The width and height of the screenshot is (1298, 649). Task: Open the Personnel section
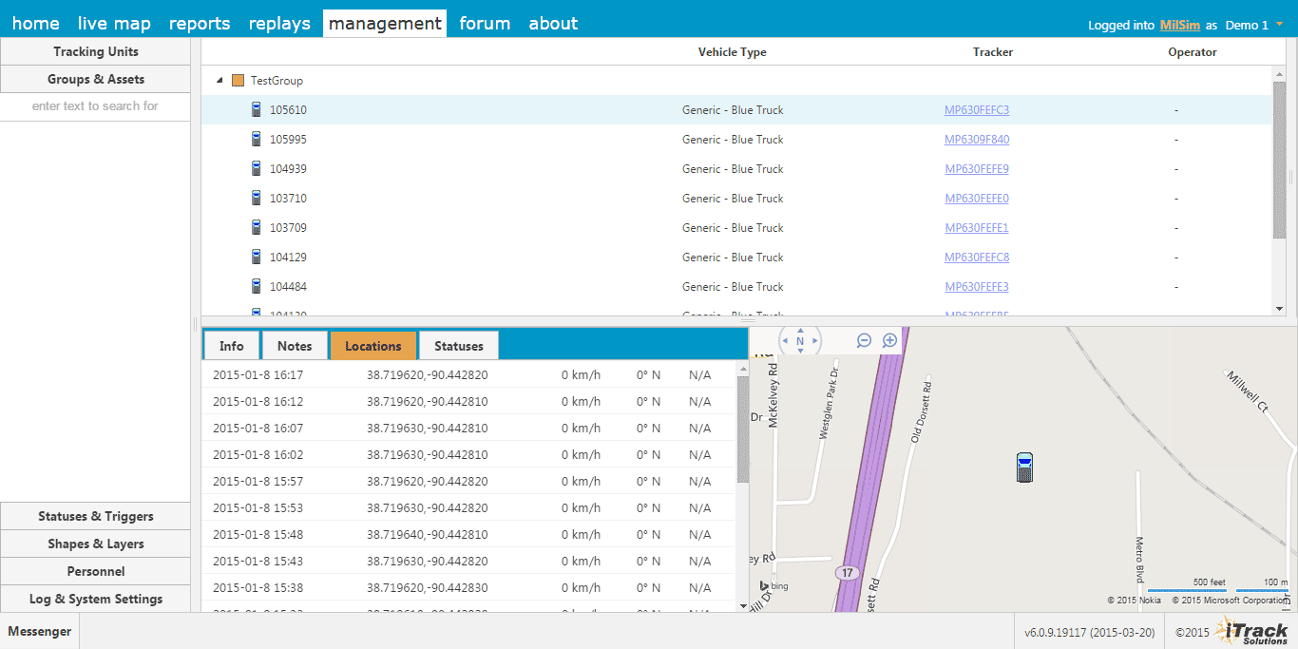coord(95,571)
